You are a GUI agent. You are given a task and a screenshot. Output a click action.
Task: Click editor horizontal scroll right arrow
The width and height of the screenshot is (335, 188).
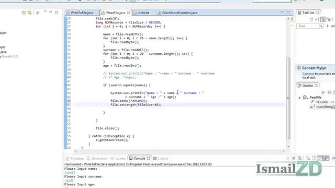coord(284,151)
